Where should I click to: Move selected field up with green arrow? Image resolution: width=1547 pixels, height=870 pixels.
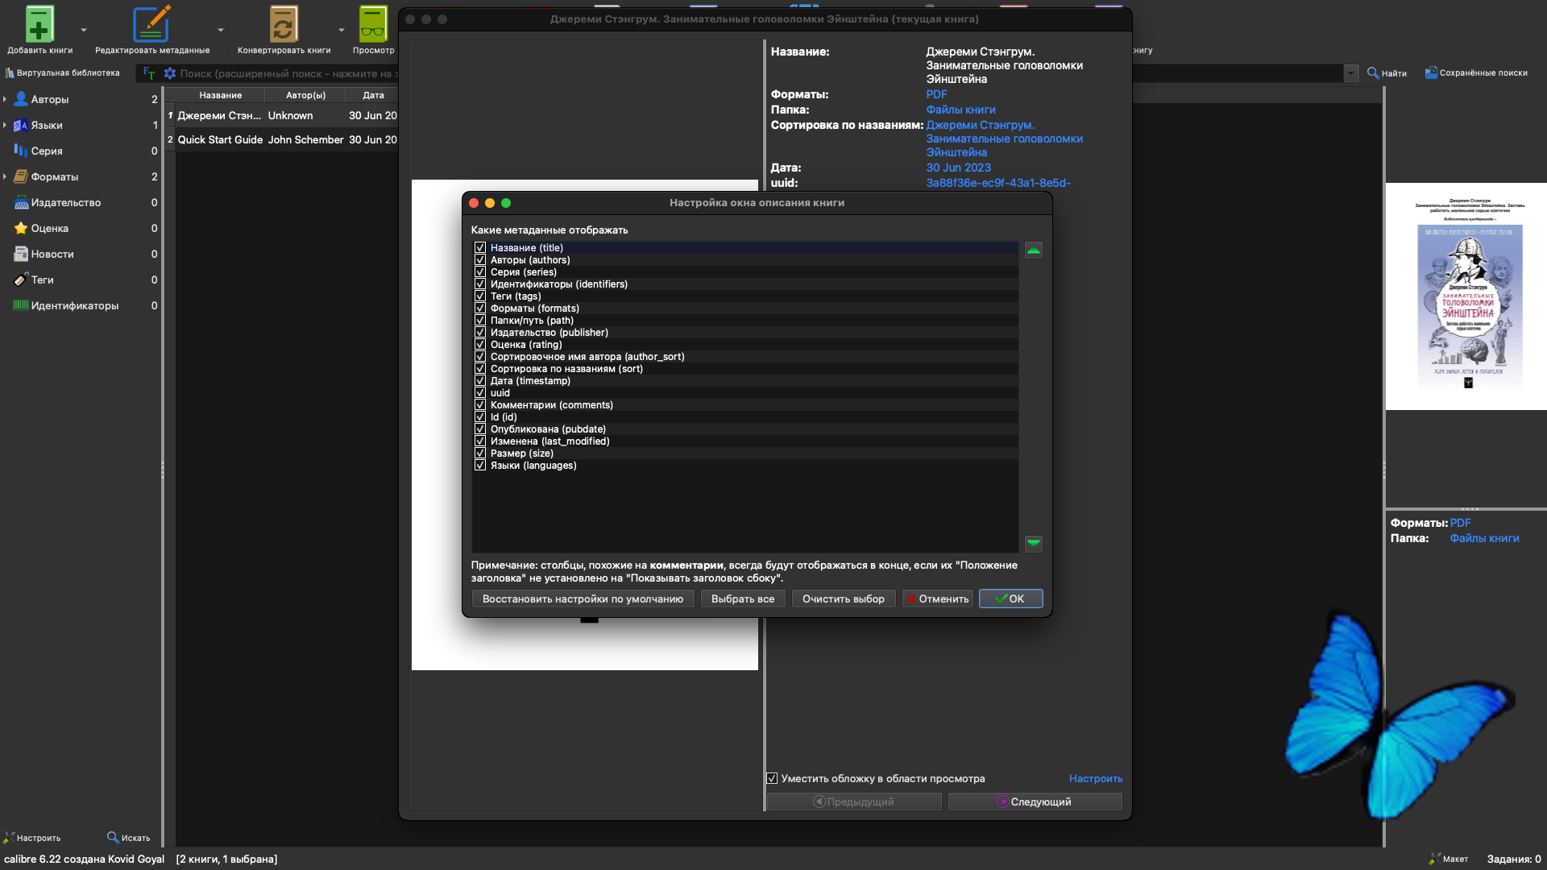[x=1033, y=251]
